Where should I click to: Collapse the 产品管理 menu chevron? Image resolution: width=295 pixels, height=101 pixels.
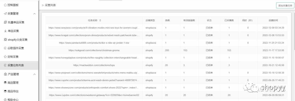pyautogui.click(x=34, y=74)
